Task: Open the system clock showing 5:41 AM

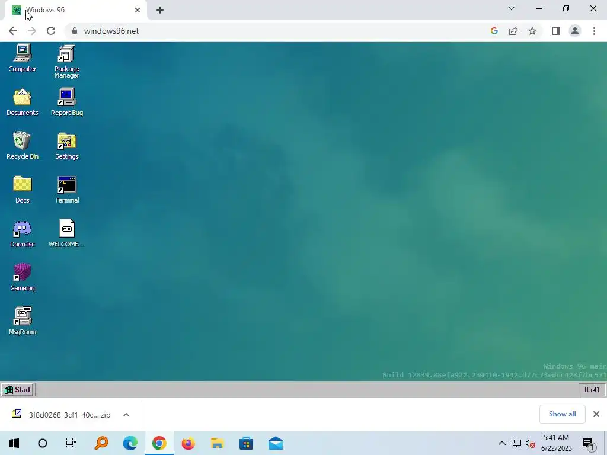Action: pos(556,443)
